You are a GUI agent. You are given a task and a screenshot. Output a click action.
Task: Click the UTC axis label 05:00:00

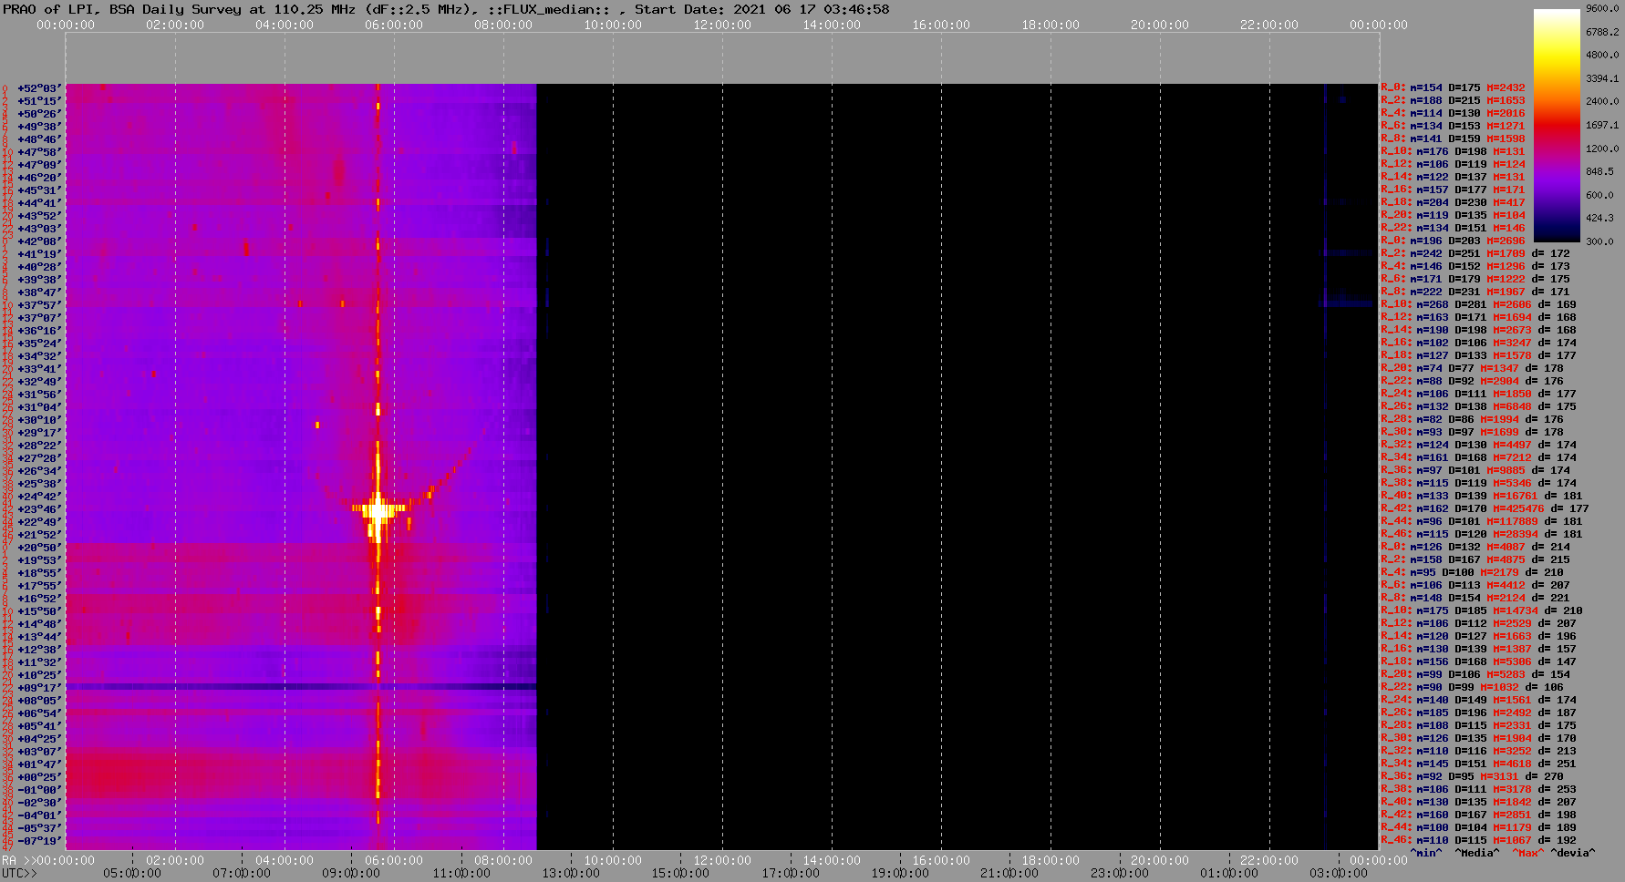[x=132, y=873]
